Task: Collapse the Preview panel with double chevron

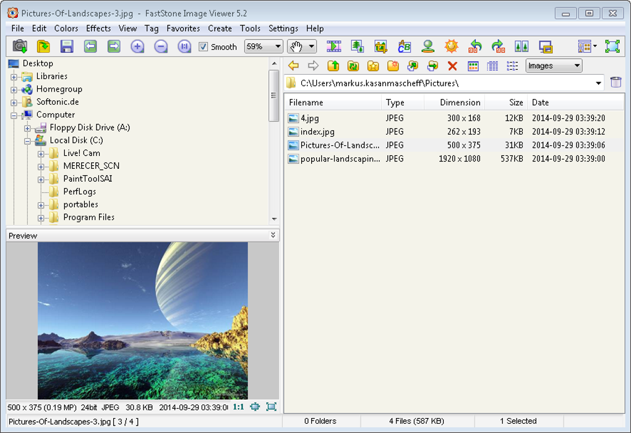Action: tap(273, 235)
